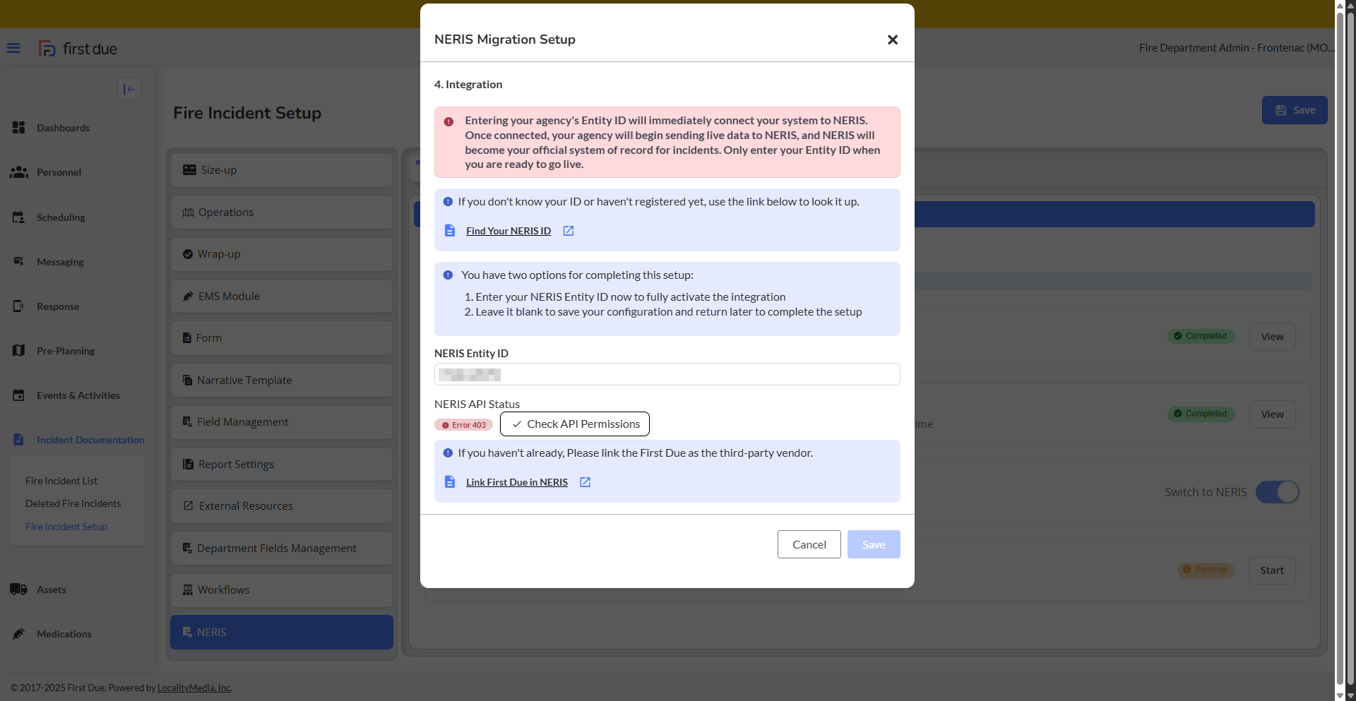The width and height of the screenshot is (1356, 701).
Task: Click external link icon beside Link First Due in NERIS
Action: pyautogui.click(x=585, y=482)
